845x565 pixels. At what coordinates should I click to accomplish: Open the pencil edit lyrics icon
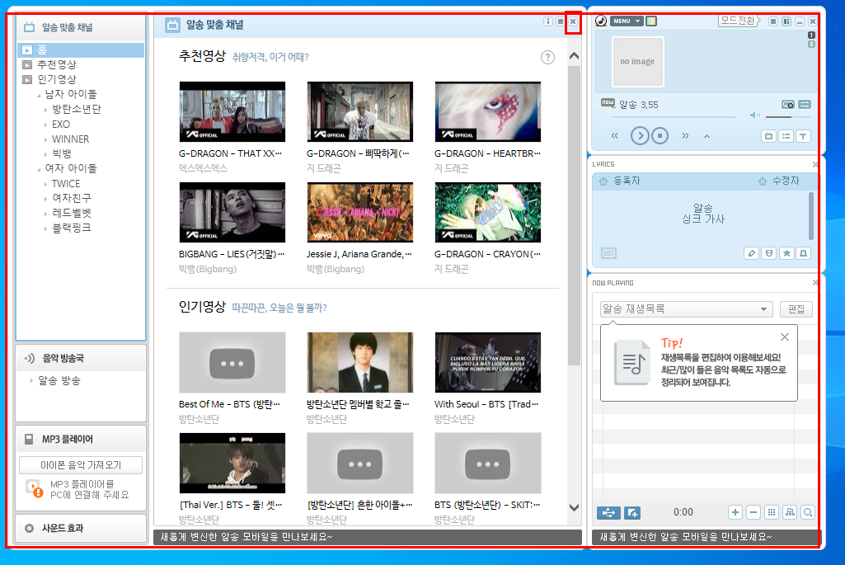(751, 253)
